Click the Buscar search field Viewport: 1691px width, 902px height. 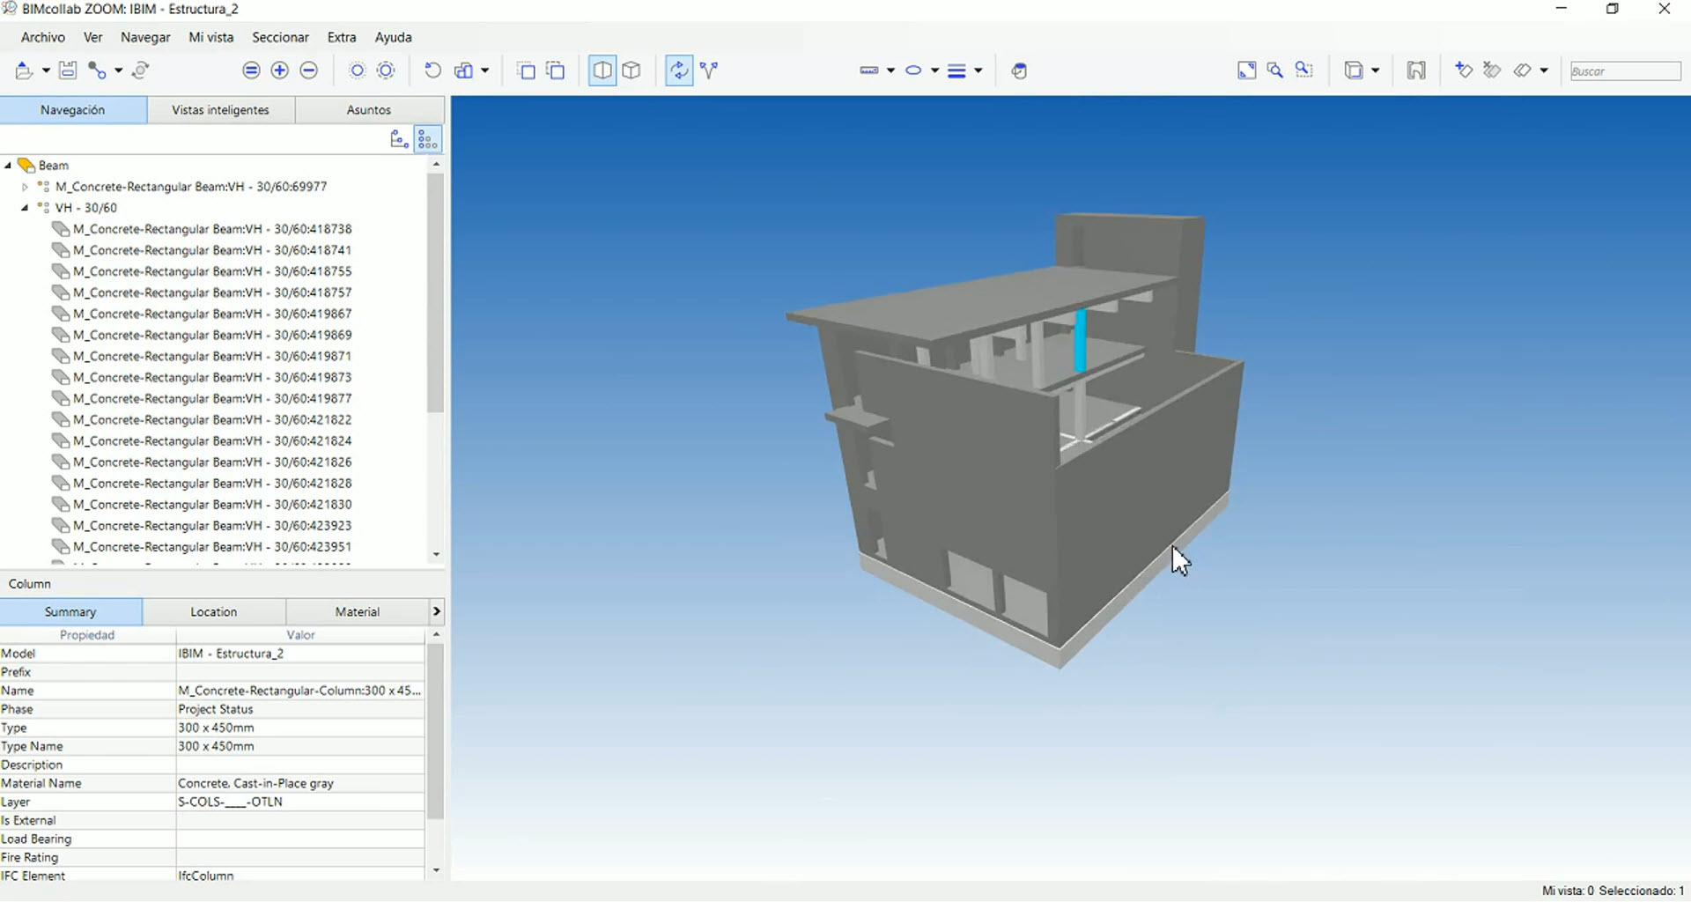[x=1625, y=71]
